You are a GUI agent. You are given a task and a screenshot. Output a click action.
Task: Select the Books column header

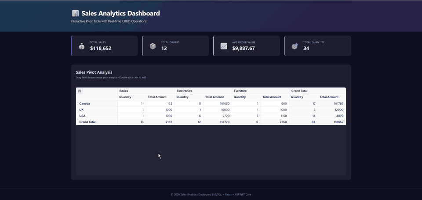pos(146,91)
